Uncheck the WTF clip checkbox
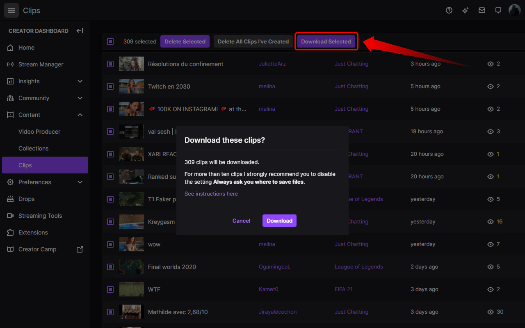The height and width of the screenshot is (328, 525). click(110, 289)
